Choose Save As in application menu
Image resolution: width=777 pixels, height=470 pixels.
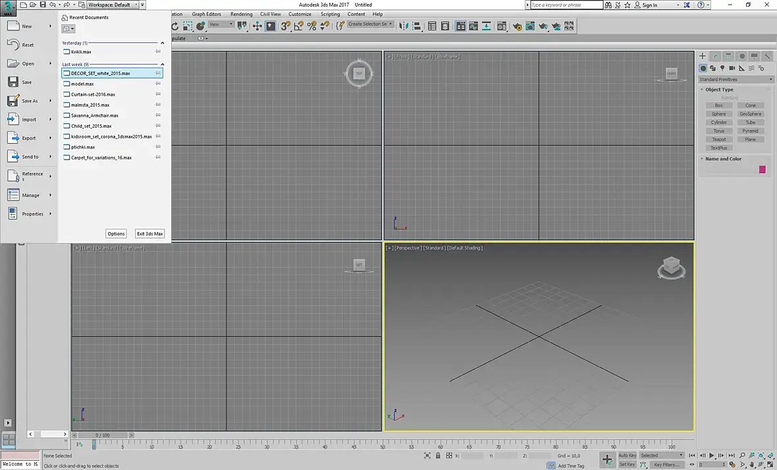pos(30,101)
